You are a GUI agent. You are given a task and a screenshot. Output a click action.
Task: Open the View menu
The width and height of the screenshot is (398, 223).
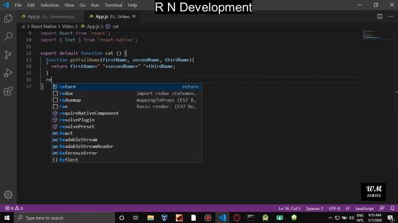[69, 5]
